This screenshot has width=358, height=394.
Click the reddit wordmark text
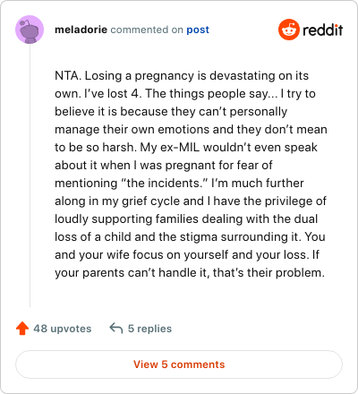(x=323, y=30)
